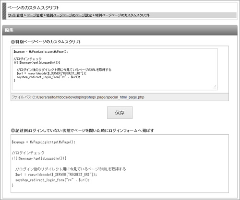Click the bullet icon beside 記述例 heading

pyautogui.click(x=13, y=130)
